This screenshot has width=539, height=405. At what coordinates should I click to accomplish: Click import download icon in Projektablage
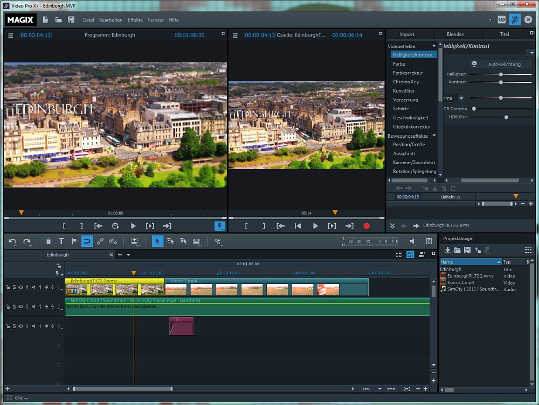click(x=447, y=250)
